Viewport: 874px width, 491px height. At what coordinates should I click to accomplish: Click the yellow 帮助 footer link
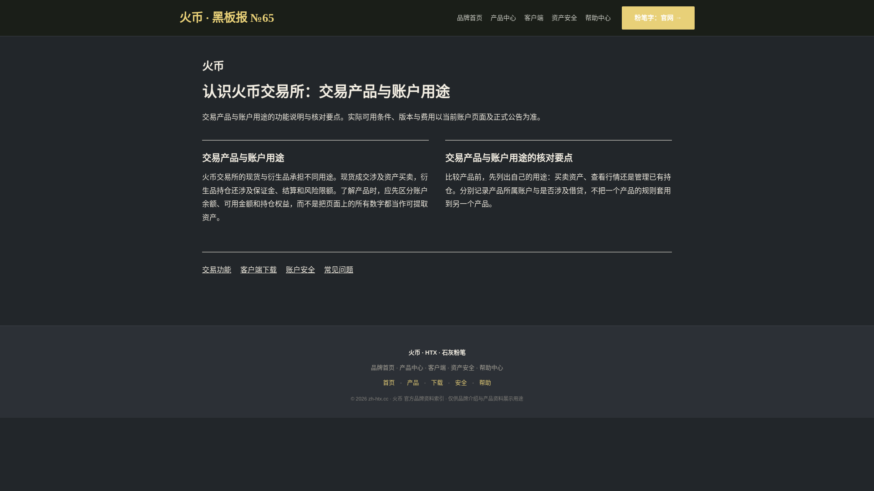[x=485, y=382]
